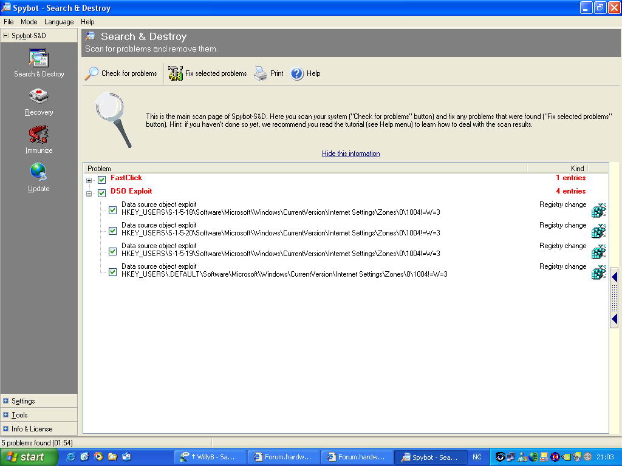Click the Windows start button
This screenshot has height=466, width=622.
pyautogui.click(x=29, y=457)
